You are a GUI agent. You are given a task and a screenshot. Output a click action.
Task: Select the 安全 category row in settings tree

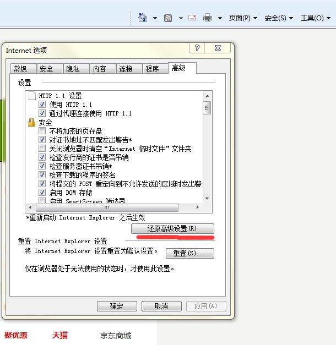pos(45,122)
